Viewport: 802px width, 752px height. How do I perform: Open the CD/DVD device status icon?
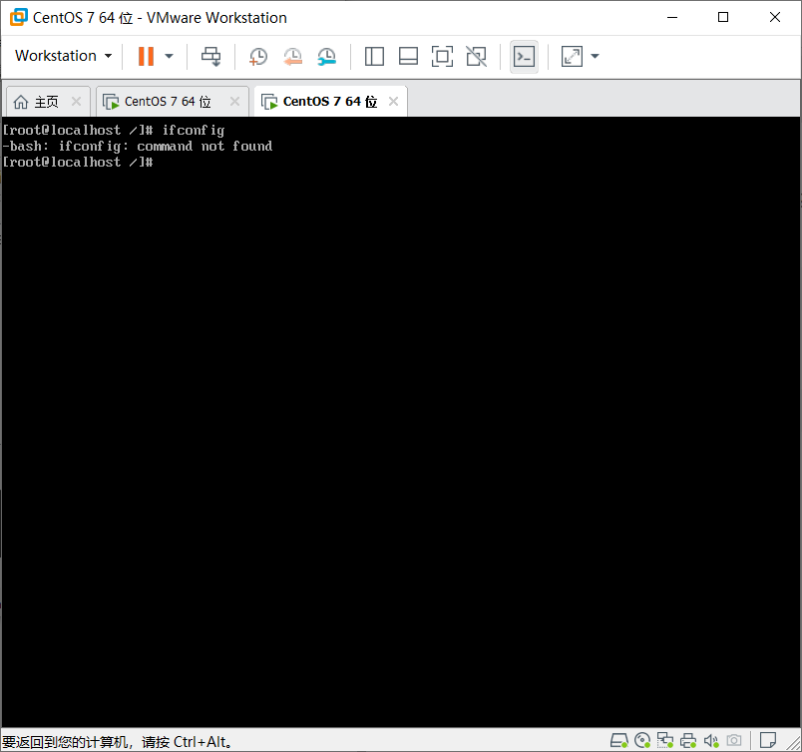pyautogui.click(x=642, y=740)
